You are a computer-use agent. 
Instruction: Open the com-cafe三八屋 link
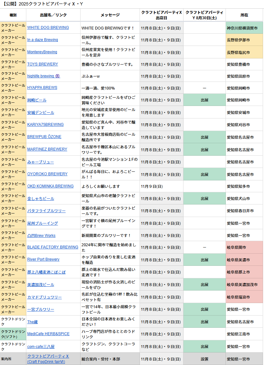[41, 347]
